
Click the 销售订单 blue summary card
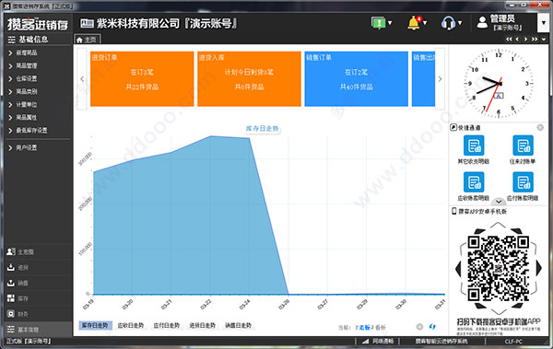coord(356,79)
